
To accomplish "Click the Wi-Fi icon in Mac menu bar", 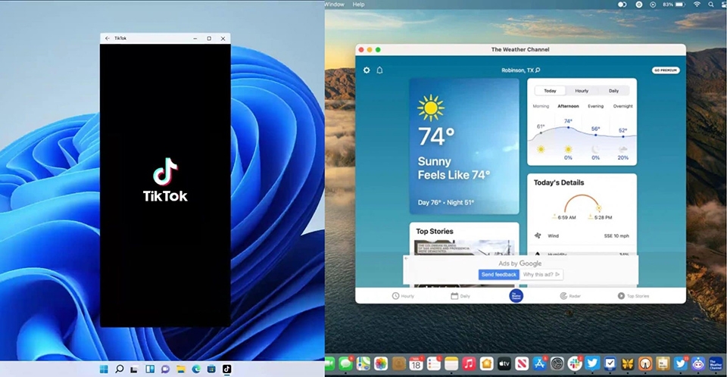I will click(x=697, y=5).
